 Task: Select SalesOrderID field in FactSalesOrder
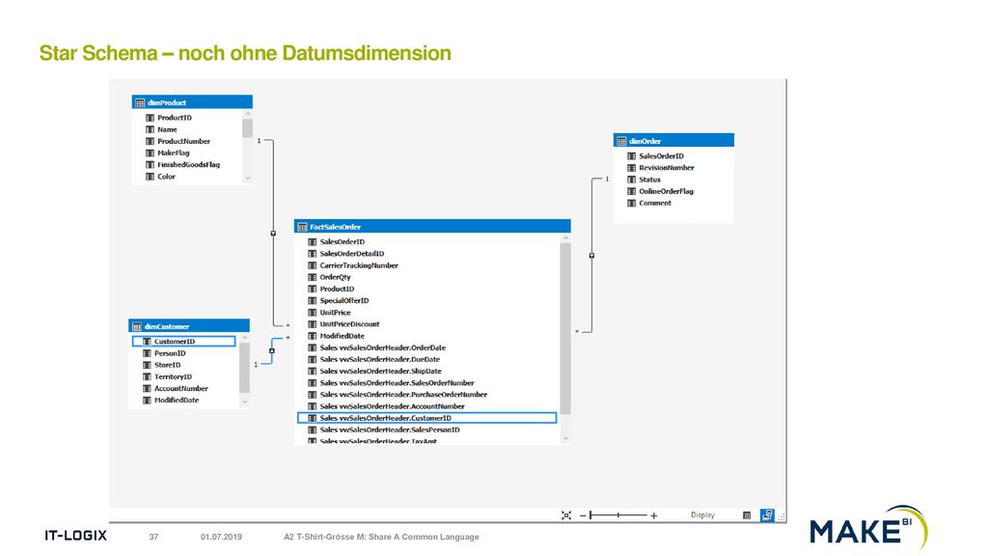tap(343, 241)
